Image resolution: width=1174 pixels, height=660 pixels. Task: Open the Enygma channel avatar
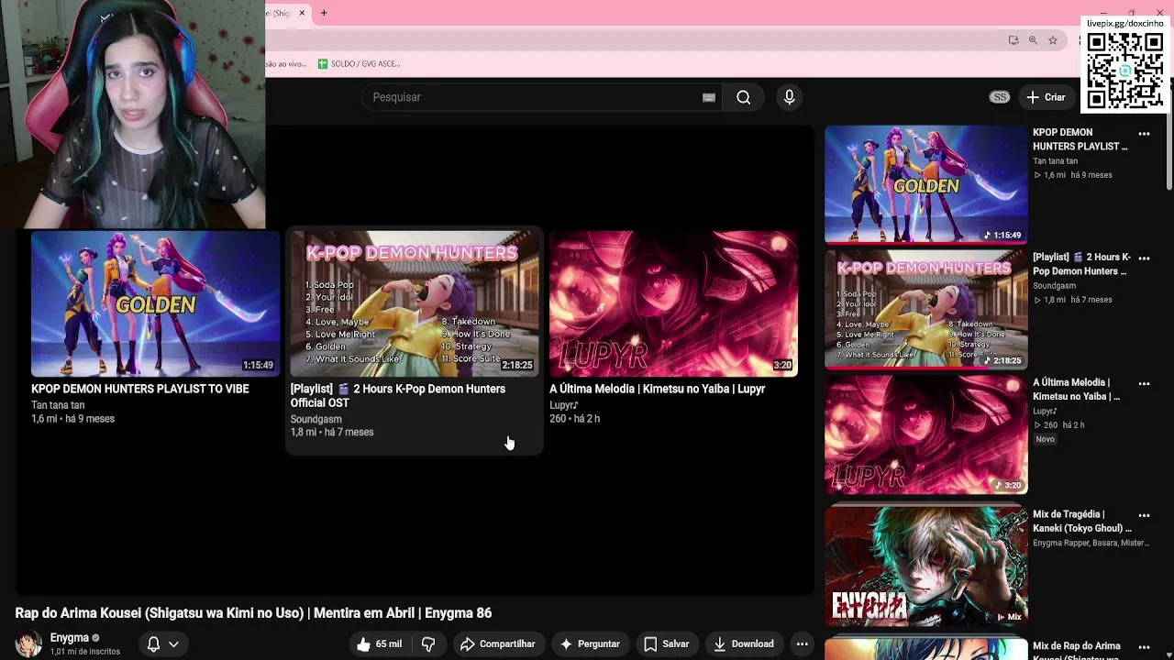(x=28, y=643)
